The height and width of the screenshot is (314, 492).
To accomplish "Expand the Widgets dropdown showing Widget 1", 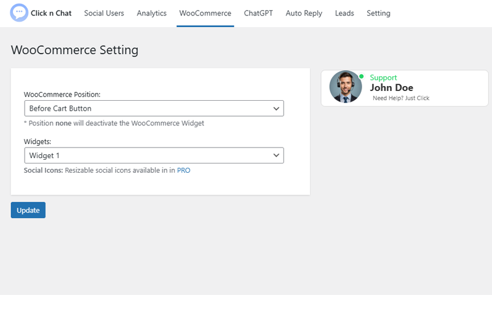I will tap(154, 155).
